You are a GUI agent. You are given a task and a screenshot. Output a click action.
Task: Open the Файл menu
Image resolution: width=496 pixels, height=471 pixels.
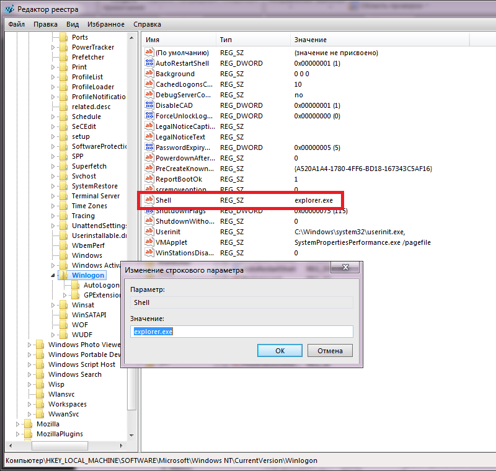(17, 24)
